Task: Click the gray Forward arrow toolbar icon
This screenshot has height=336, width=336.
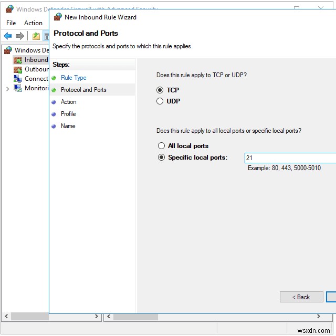Action: tap(20, 36)
